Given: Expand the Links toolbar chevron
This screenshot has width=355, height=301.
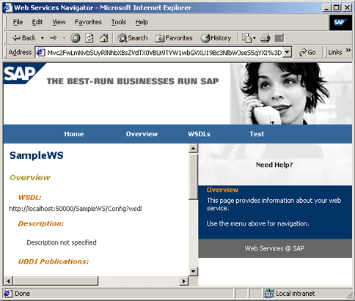Looking at the screenshot, I should [348, 51].
